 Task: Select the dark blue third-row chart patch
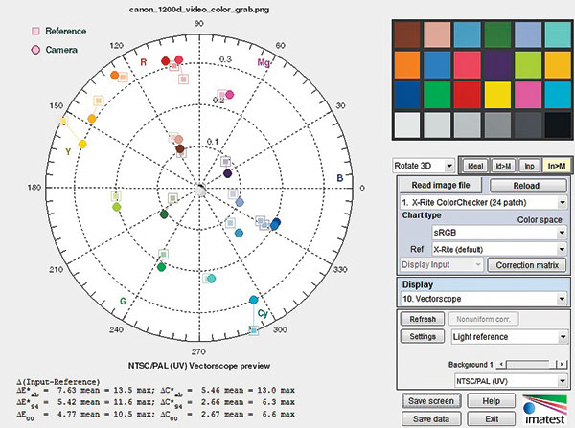407,95
